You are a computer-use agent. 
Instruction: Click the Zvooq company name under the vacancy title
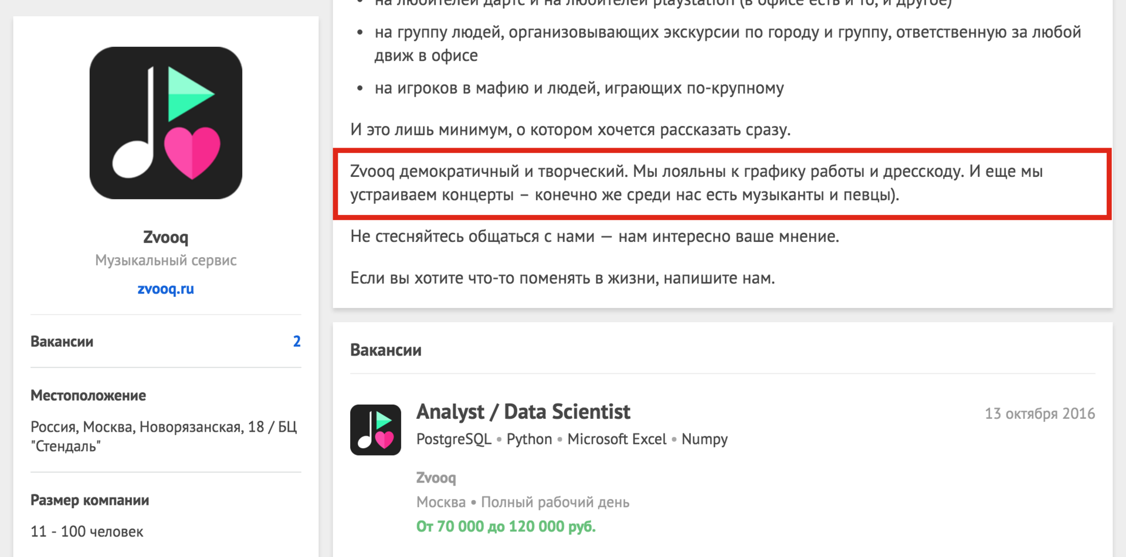point(436,478)
